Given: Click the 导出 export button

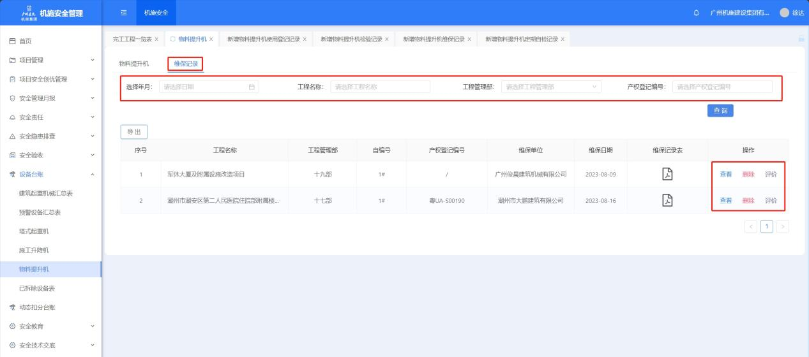Looking at the screenshot, I should point(134,131).
